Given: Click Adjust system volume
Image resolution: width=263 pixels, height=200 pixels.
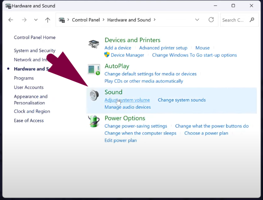Looking at the screenshot, I should [x=127, y=100].
